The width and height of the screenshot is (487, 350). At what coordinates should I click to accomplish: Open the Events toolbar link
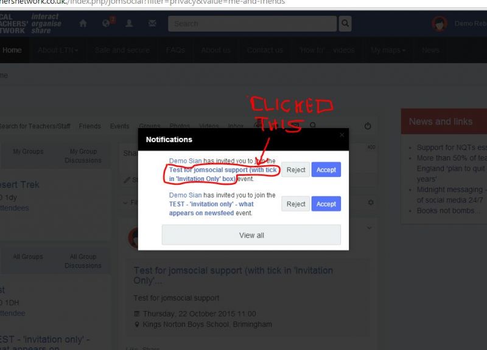tap(119, 126)
